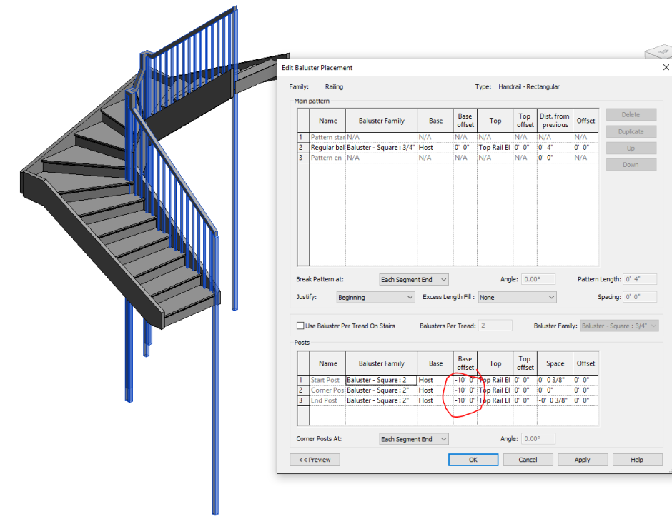Select the Regular baluster row in Main pattern
The height and width of the screenshot is (519, 672).
point(327,147)
